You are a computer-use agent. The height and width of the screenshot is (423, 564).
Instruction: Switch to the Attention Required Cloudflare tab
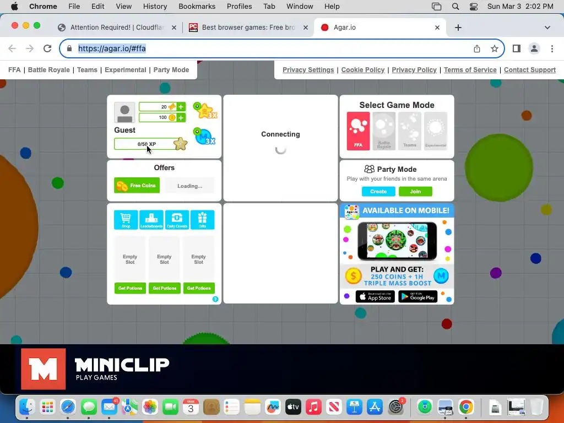point(117,28)
